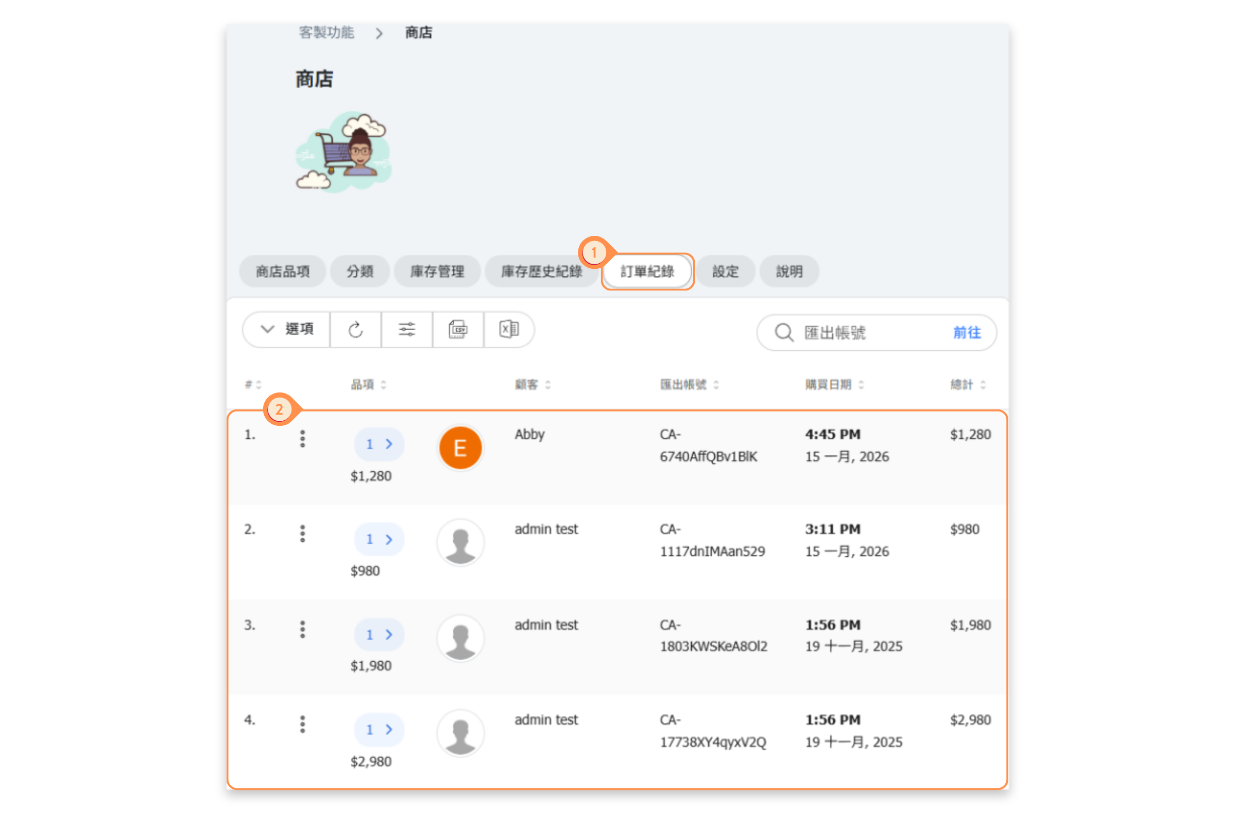Switch to the 商店品項 tab
The image size is (1236, 824).
pos(283,272)
